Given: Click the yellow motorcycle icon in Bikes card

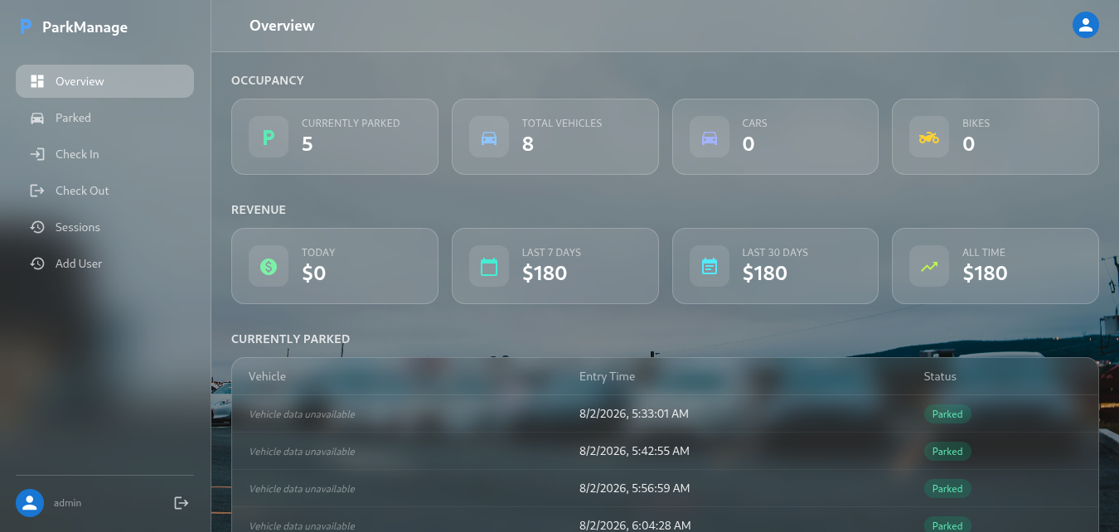Looking at the screenshot, I should coord(929,138).
